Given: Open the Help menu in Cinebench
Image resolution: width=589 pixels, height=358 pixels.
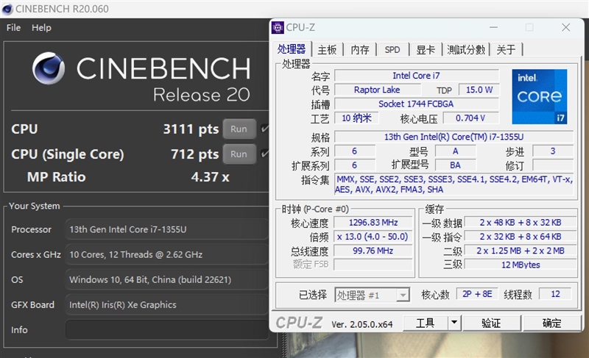Looking at the screenshot, I should [x=41, y=28].
